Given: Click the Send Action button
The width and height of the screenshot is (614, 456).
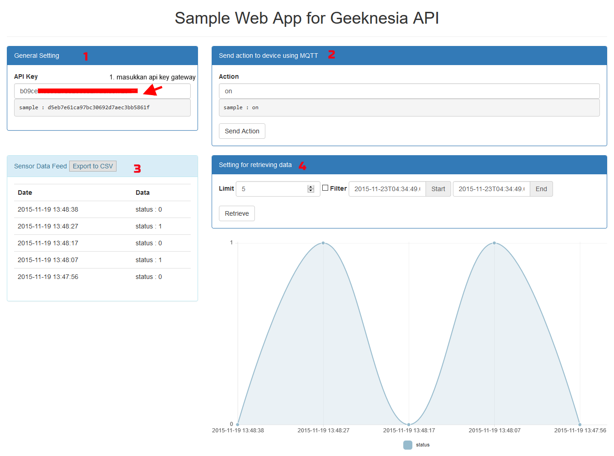Looking at the screenshot, I should (242, 131).
